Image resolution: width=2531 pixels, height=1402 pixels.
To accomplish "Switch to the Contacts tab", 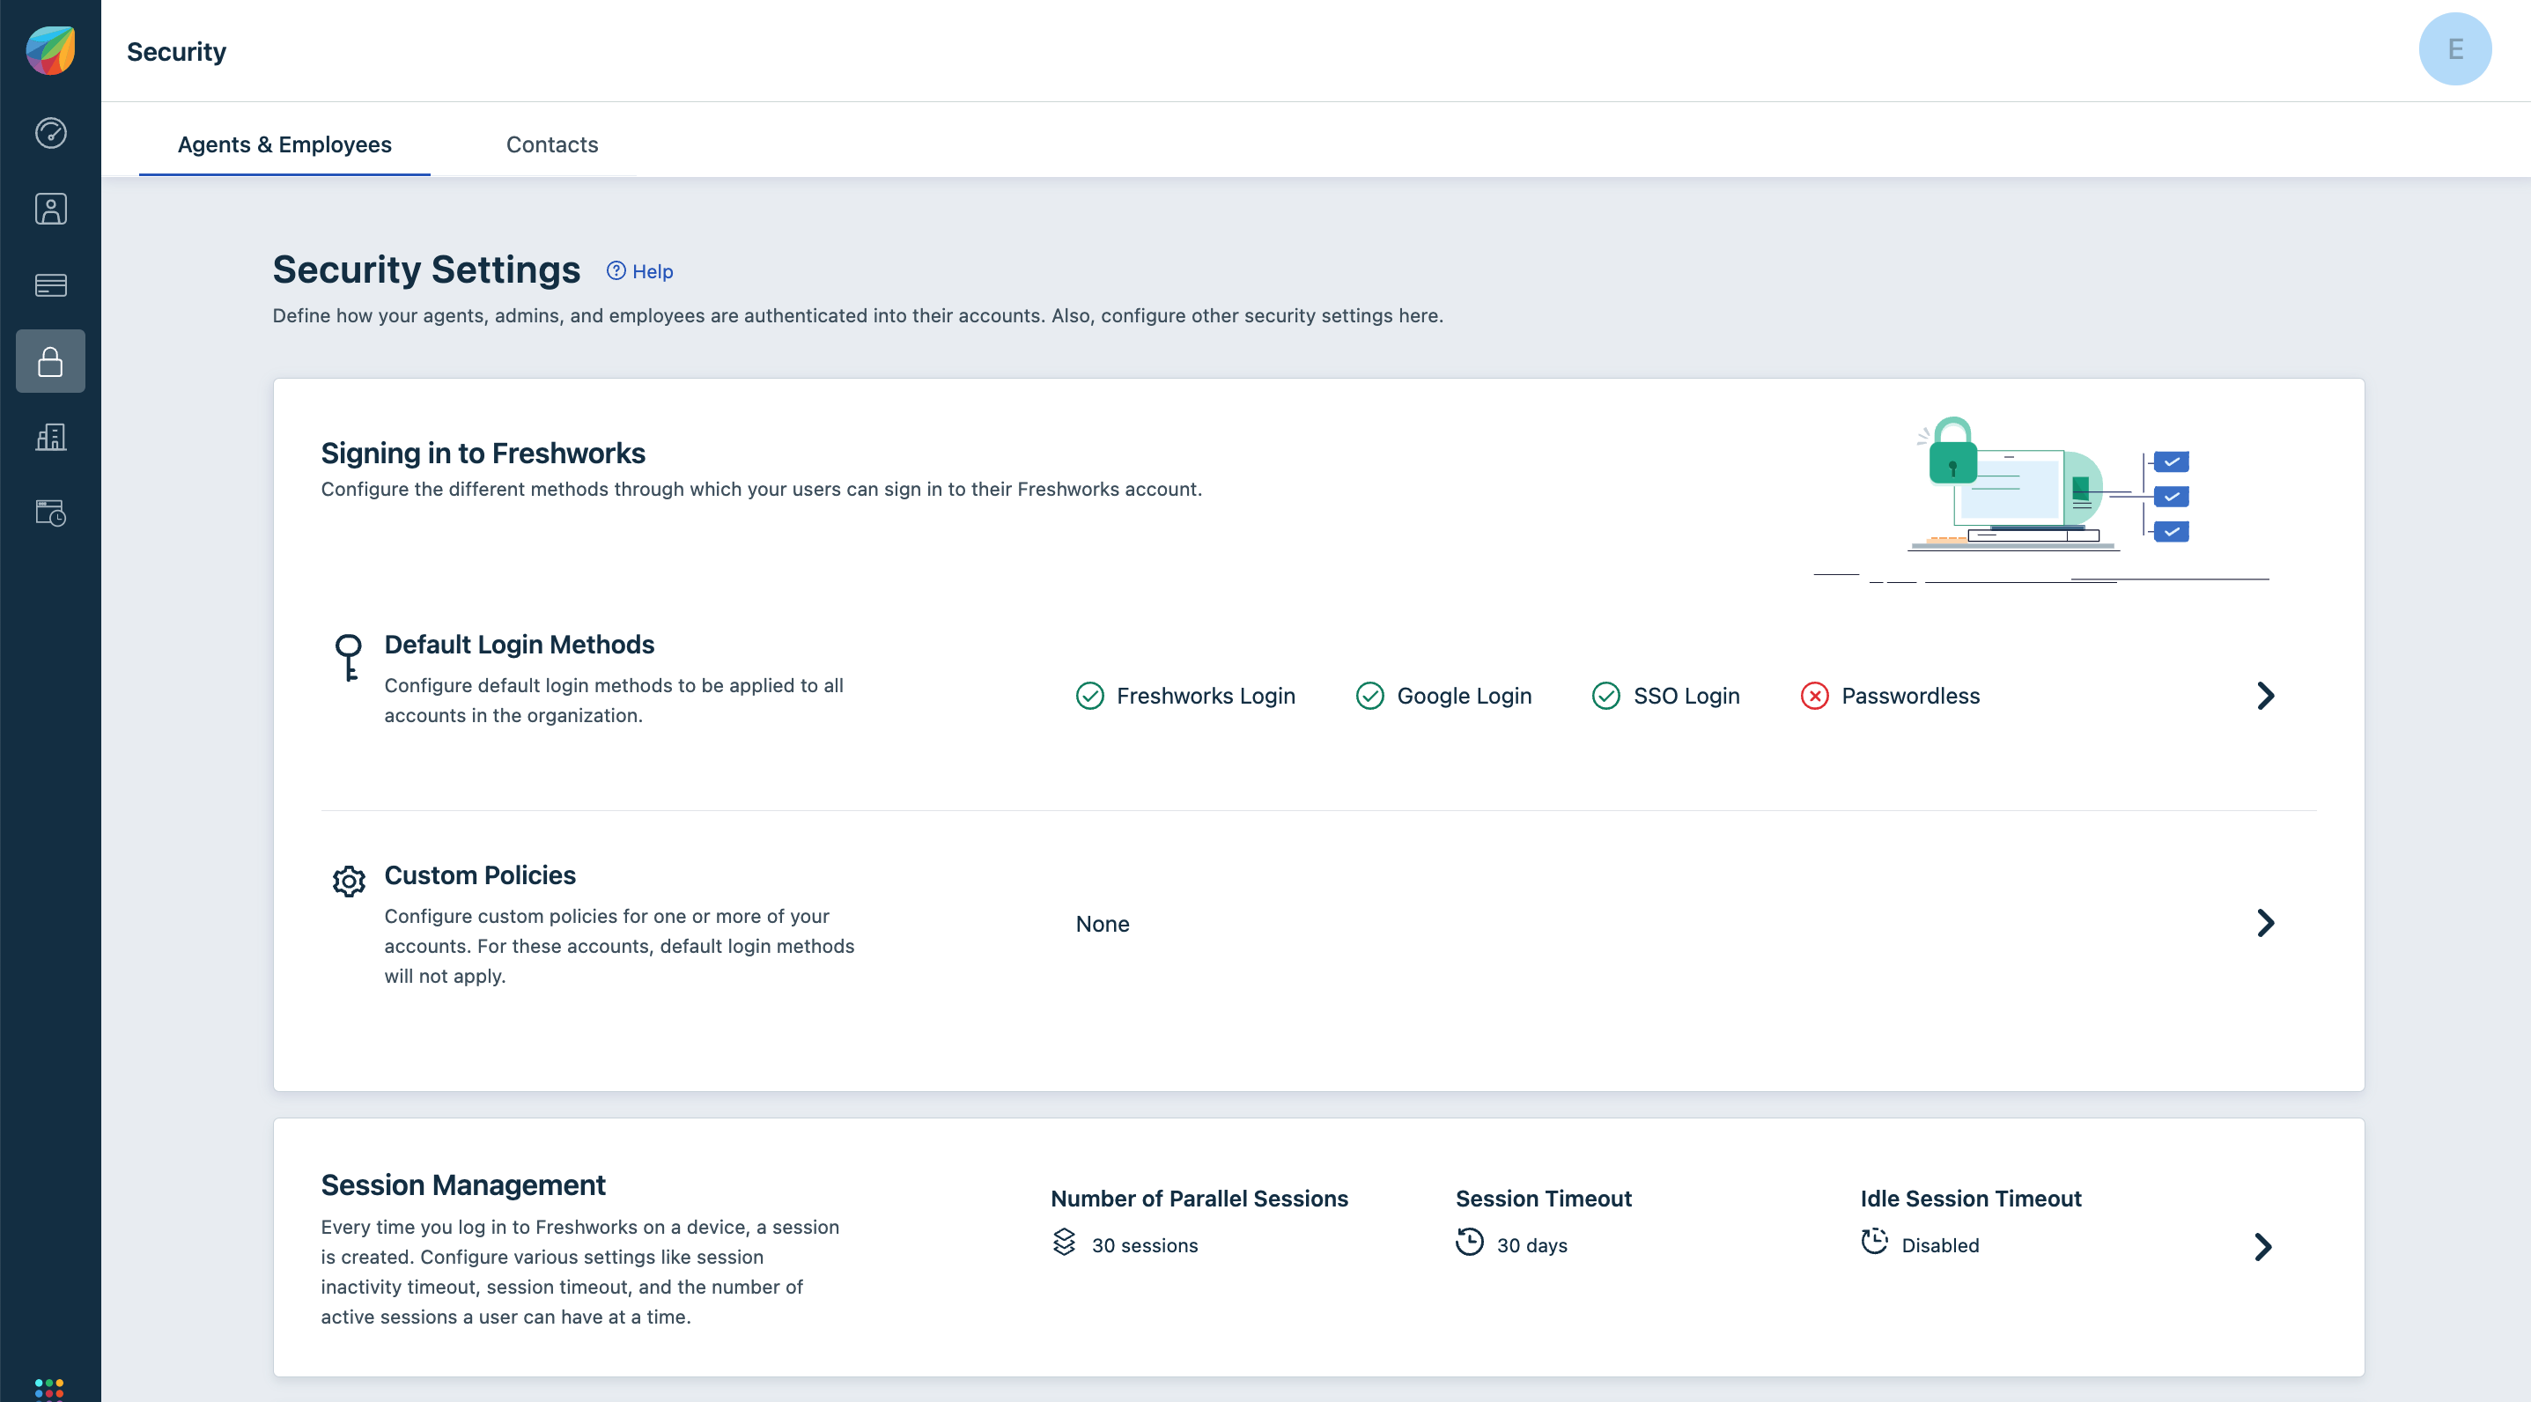I will pyautogui.click(x=551, y=144).
